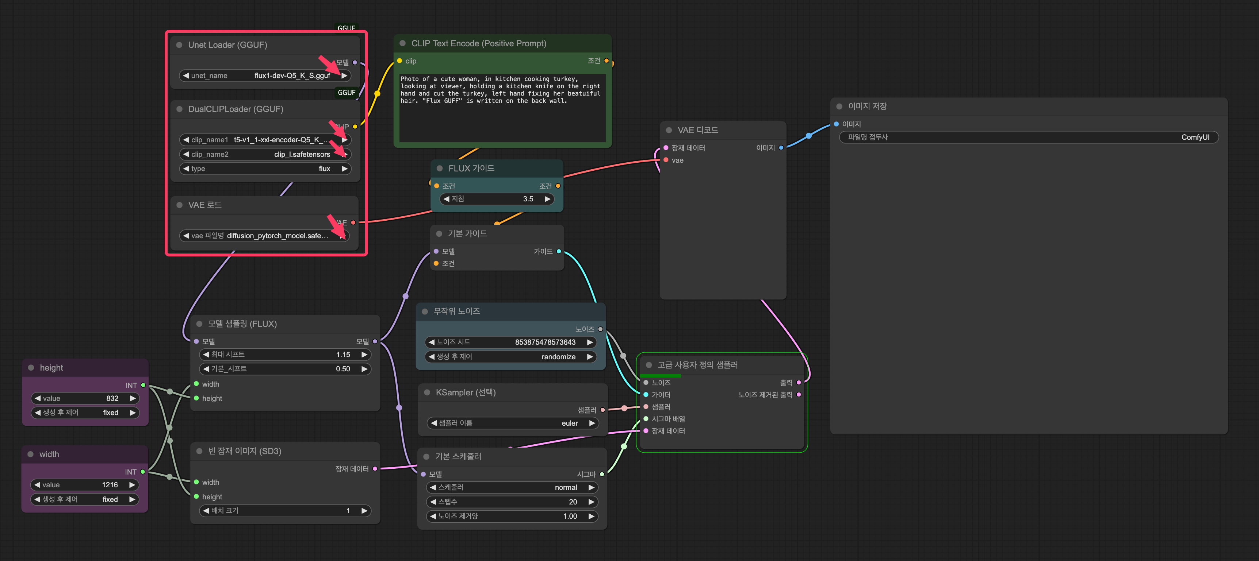
Task: Decrease the noise seed with left arrow
Action: 432,342
